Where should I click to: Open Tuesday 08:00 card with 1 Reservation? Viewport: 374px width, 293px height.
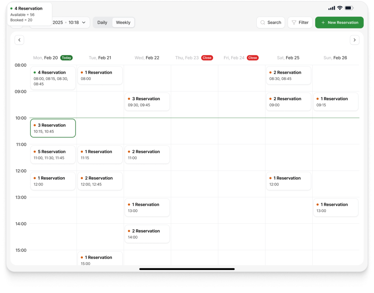[100, 75]
